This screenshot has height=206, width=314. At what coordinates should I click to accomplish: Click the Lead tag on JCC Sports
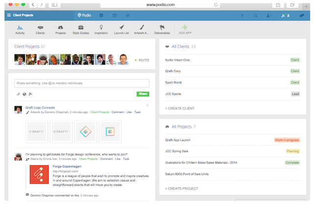click(x=295, y=94)
